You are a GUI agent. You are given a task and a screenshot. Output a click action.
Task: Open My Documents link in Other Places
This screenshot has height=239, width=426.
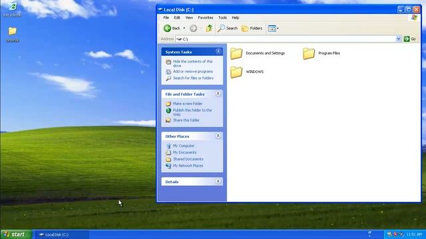[x=184, y=152]
